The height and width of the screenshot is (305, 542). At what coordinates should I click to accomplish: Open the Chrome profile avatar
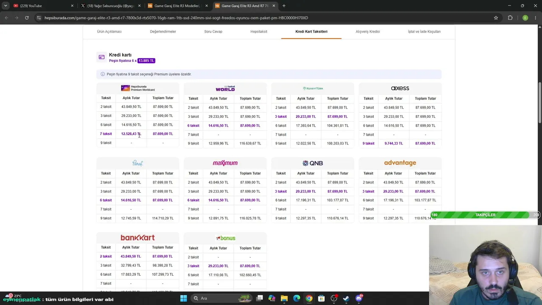tap(525, 18)
